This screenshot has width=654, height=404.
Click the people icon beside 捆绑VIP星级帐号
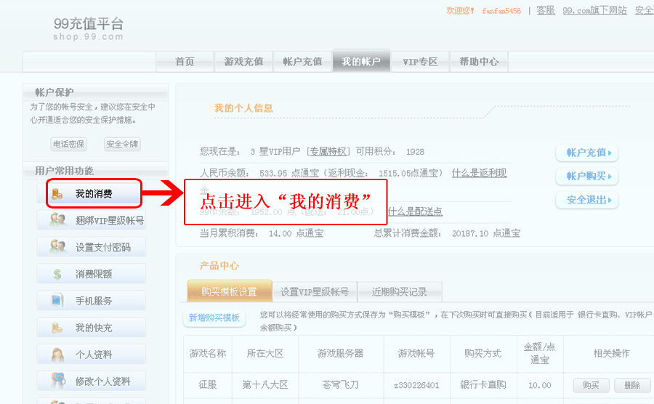click(57, 220)
